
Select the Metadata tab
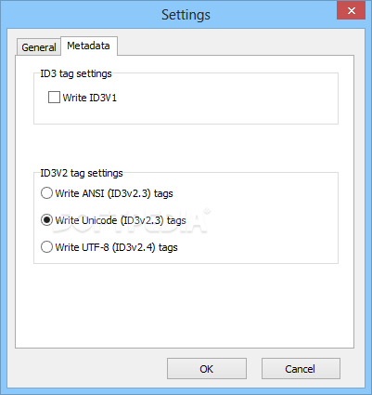(89, 46)
